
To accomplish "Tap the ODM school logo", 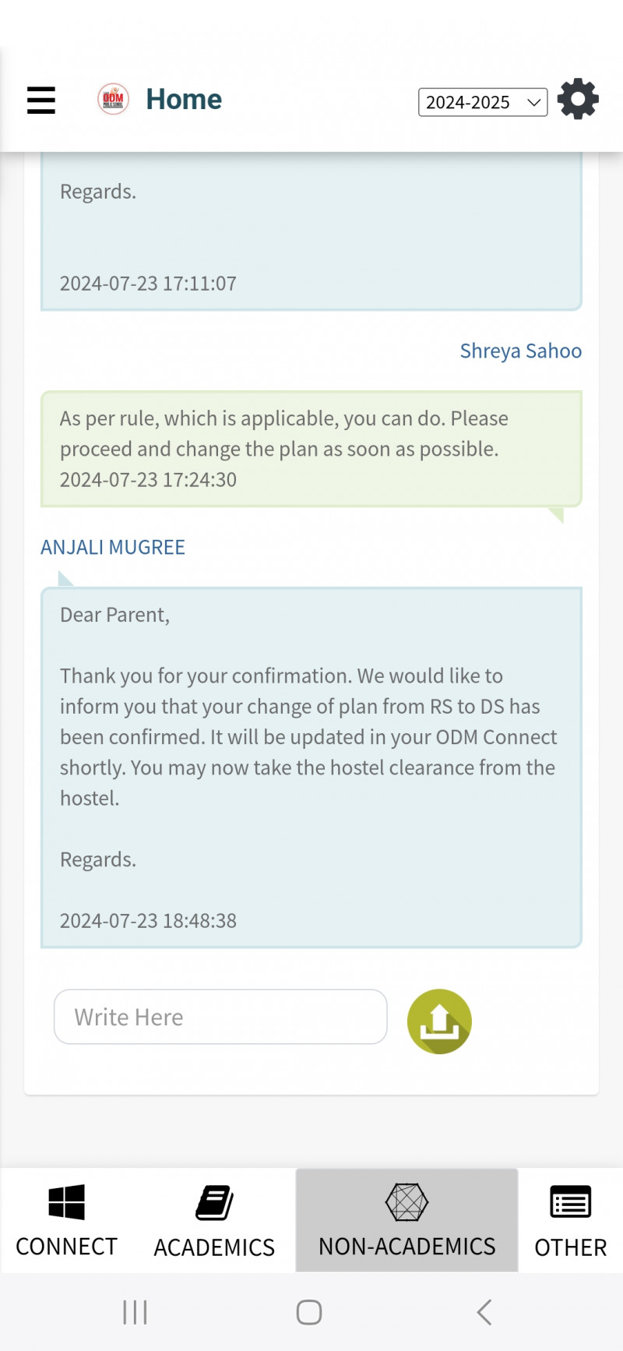I will click(x=113, y=100).
